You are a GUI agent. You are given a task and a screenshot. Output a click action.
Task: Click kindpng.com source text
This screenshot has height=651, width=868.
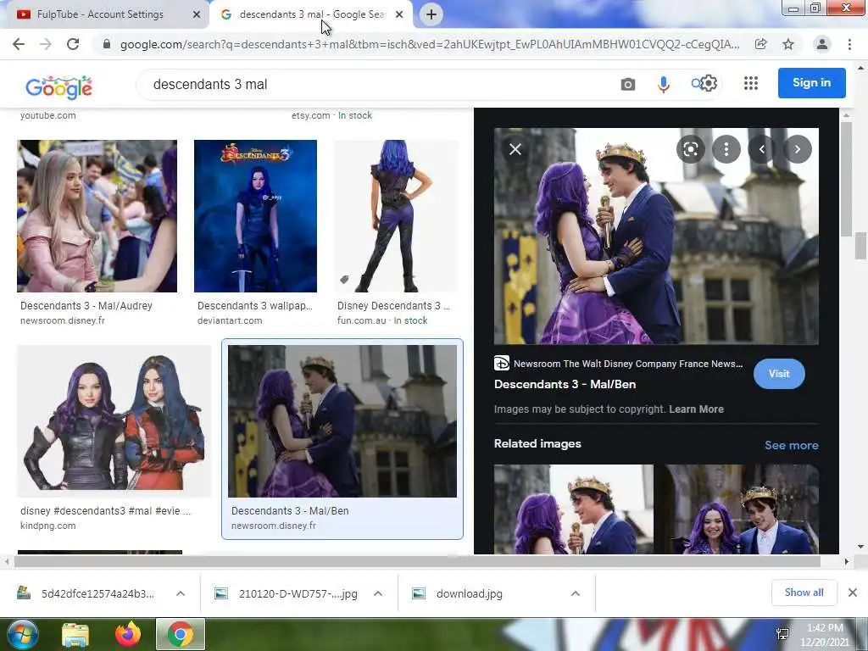(48, 526)
